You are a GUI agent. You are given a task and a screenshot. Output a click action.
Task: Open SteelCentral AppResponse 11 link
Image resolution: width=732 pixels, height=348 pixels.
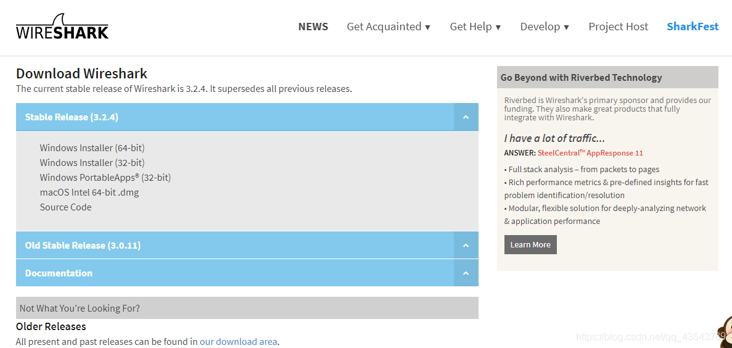click(590, 153)
